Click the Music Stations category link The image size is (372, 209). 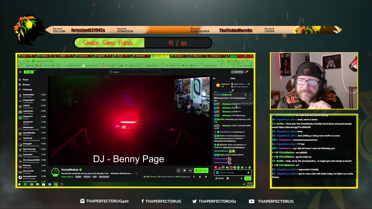coord(67,177)
